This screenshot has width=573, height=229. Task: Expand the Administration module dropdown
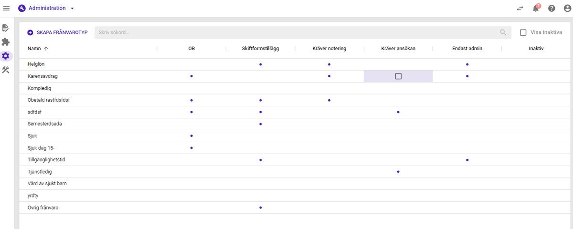pyautogui.click(x=72, y=8)
